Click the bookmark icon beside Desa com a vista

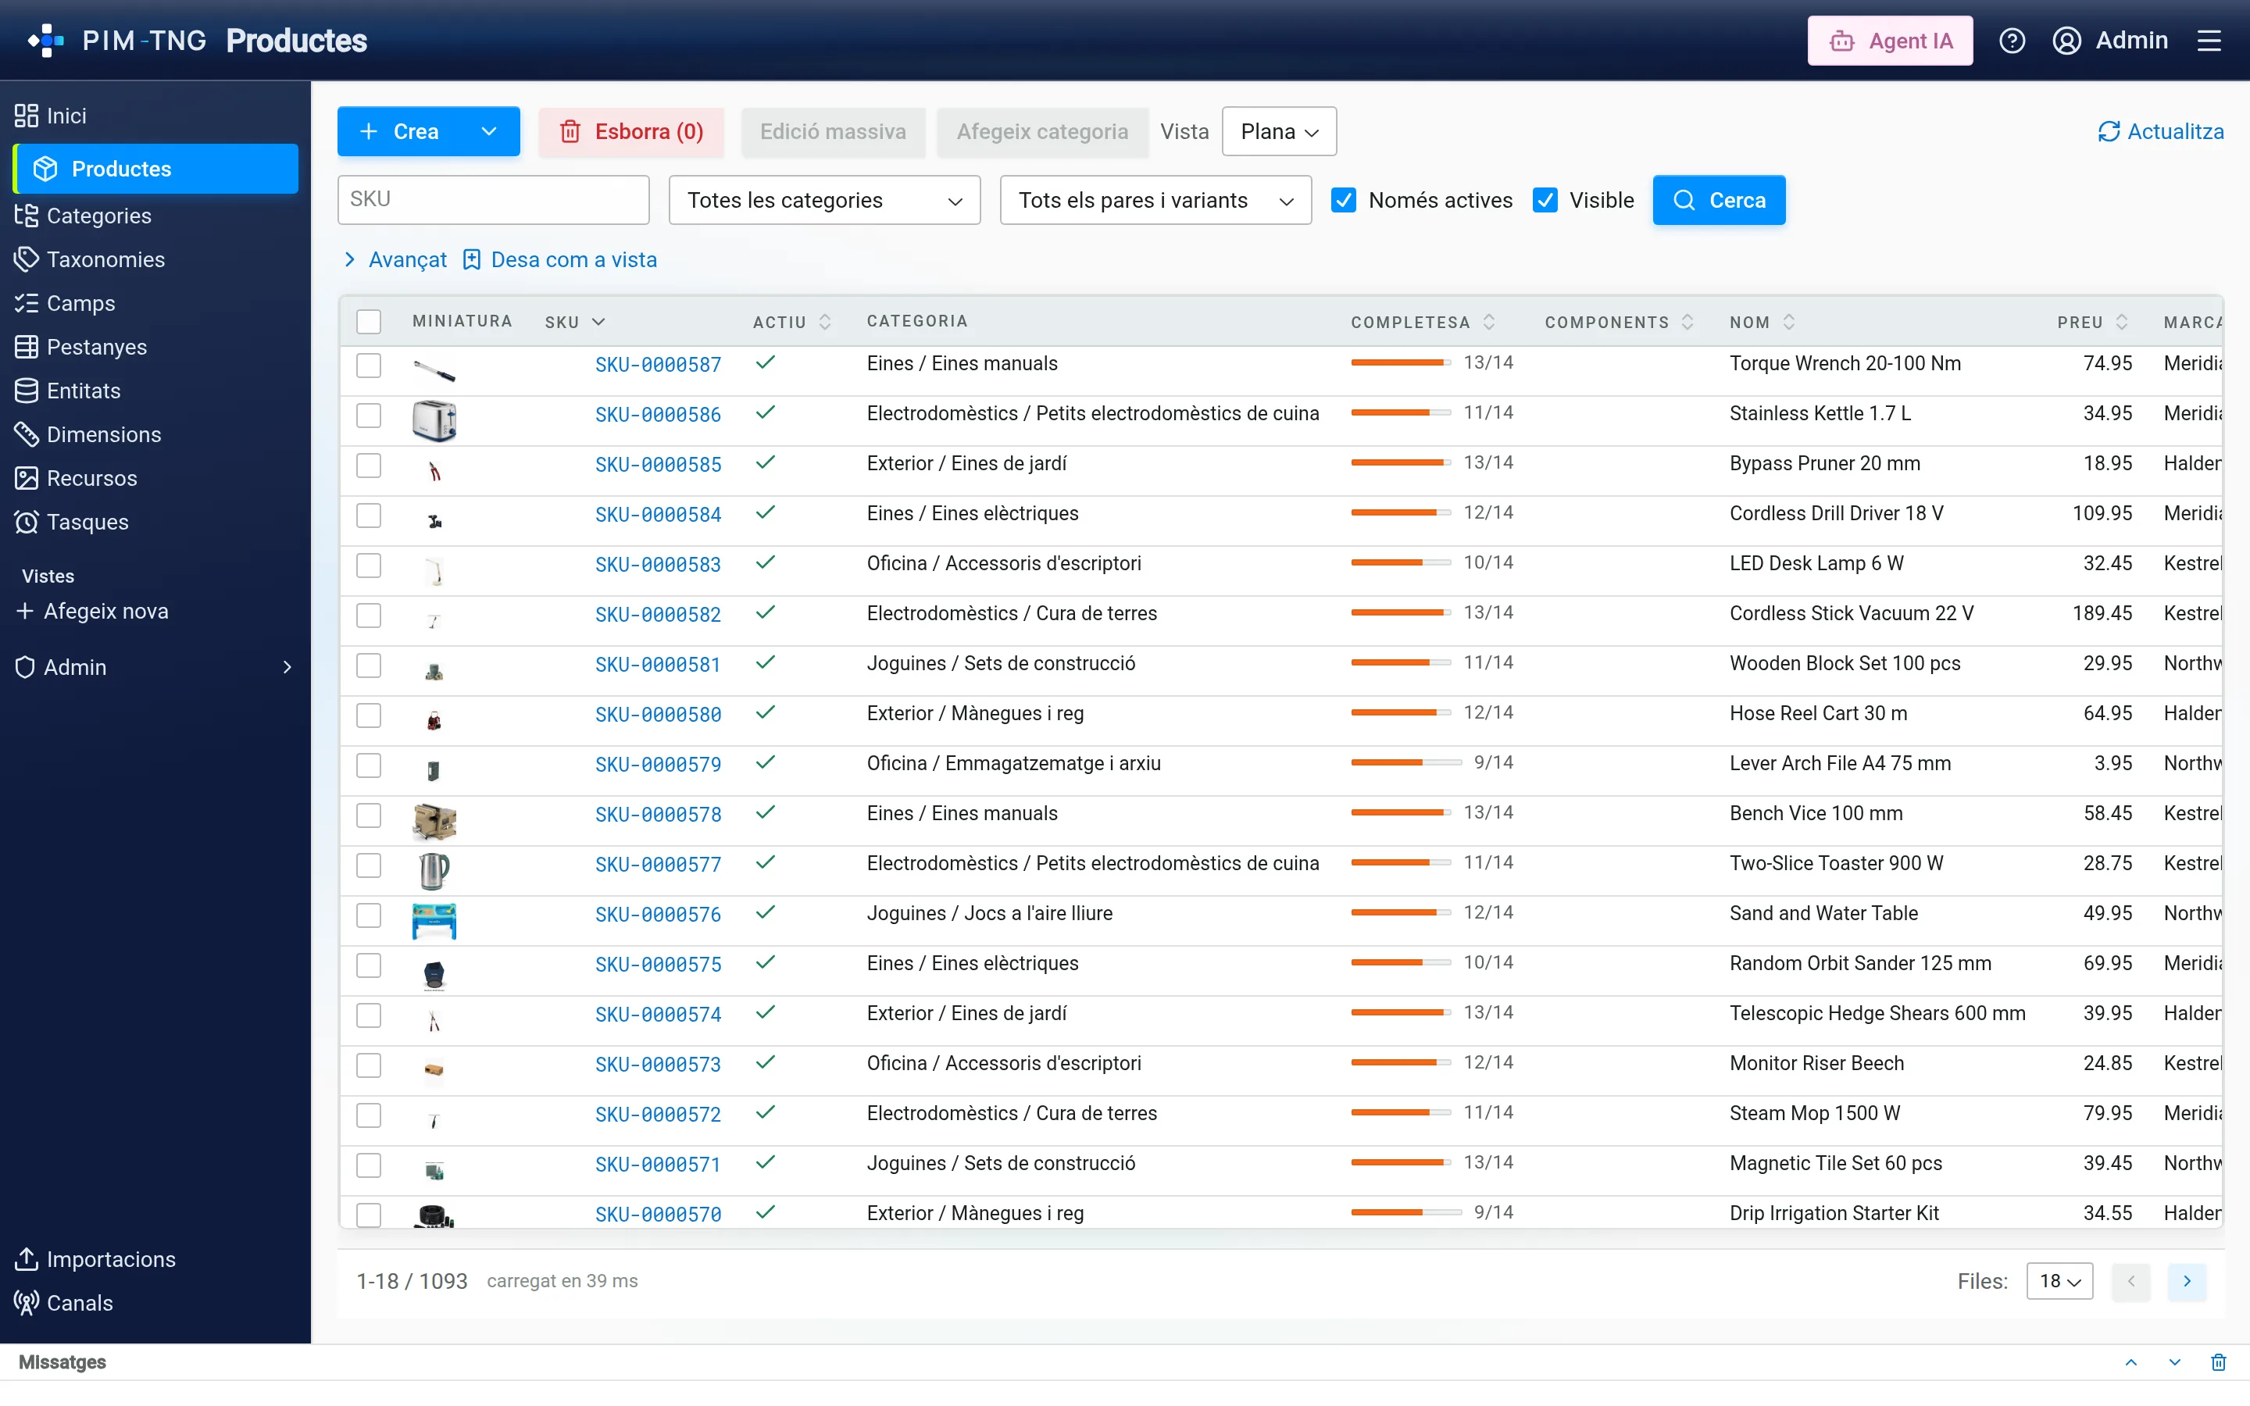tap(471, 259)
